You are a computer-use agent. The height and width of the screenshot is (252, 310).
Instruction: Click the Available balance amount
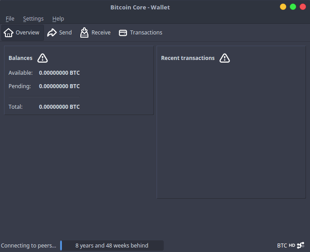[59, 73]
